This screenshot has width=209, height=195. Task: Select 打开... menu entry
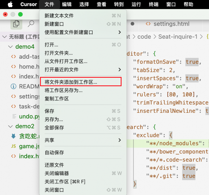click(83, 45)
